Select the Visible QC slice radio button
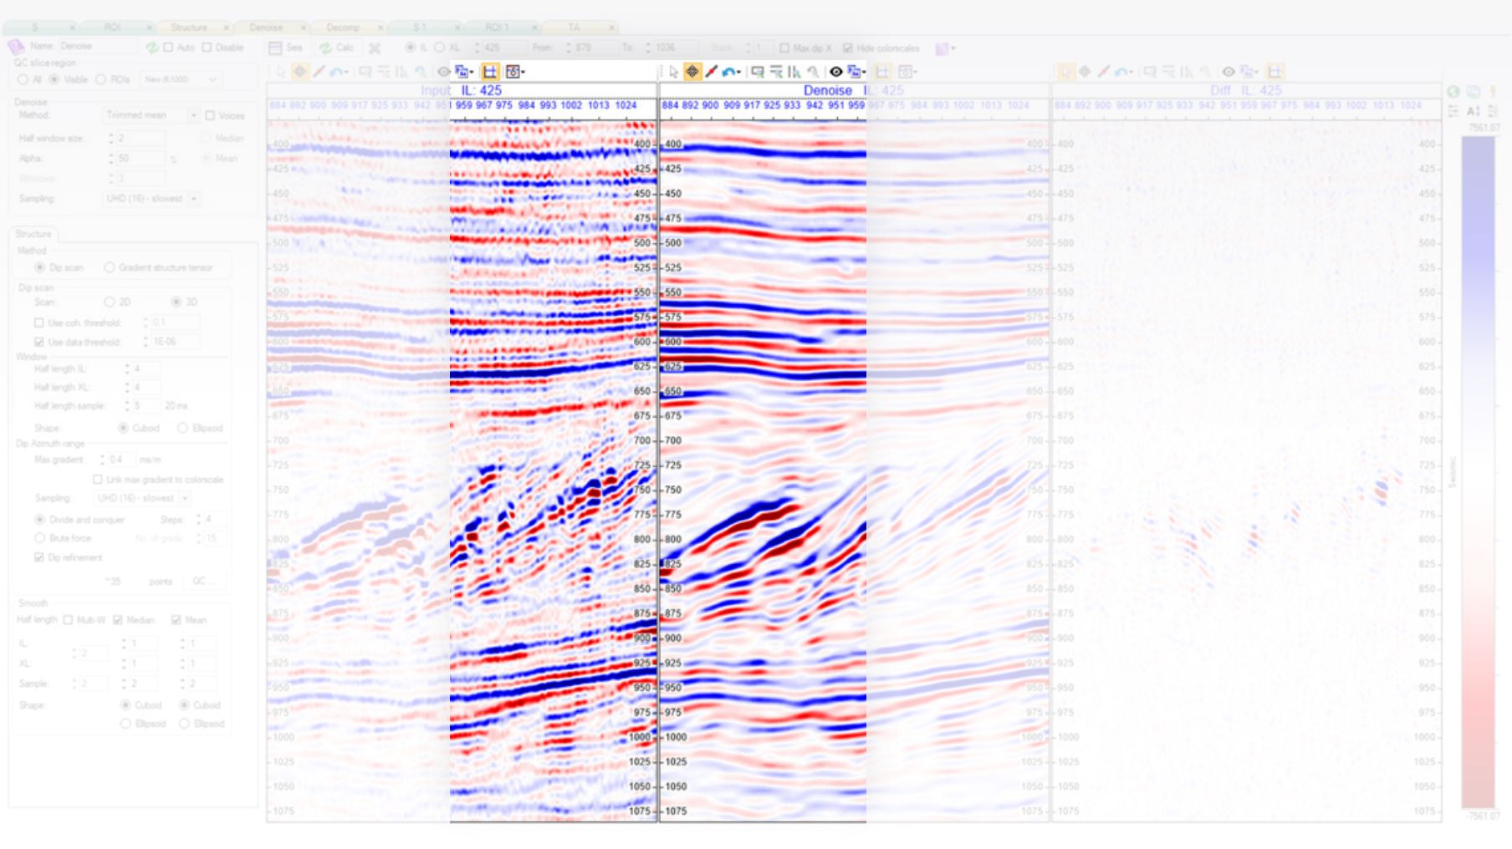 [54, 79]
